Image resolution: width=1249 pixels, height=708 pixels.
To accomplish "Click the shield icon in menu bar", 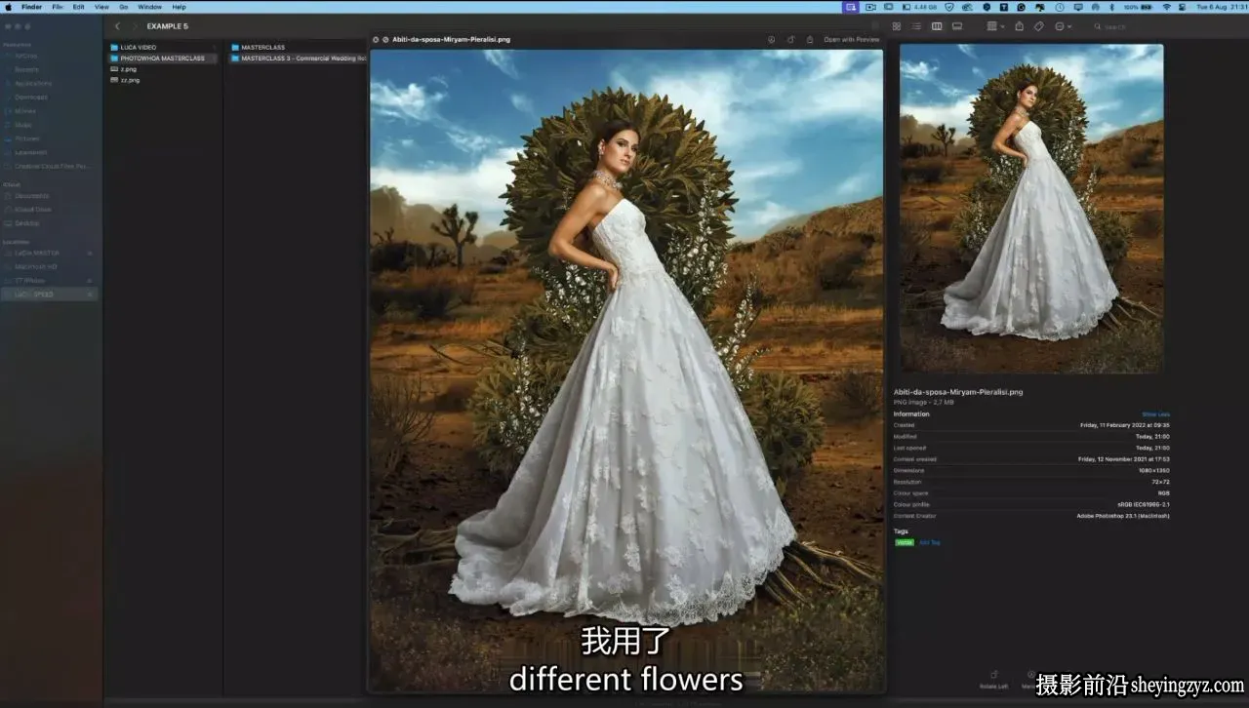I will click(949, 7).
